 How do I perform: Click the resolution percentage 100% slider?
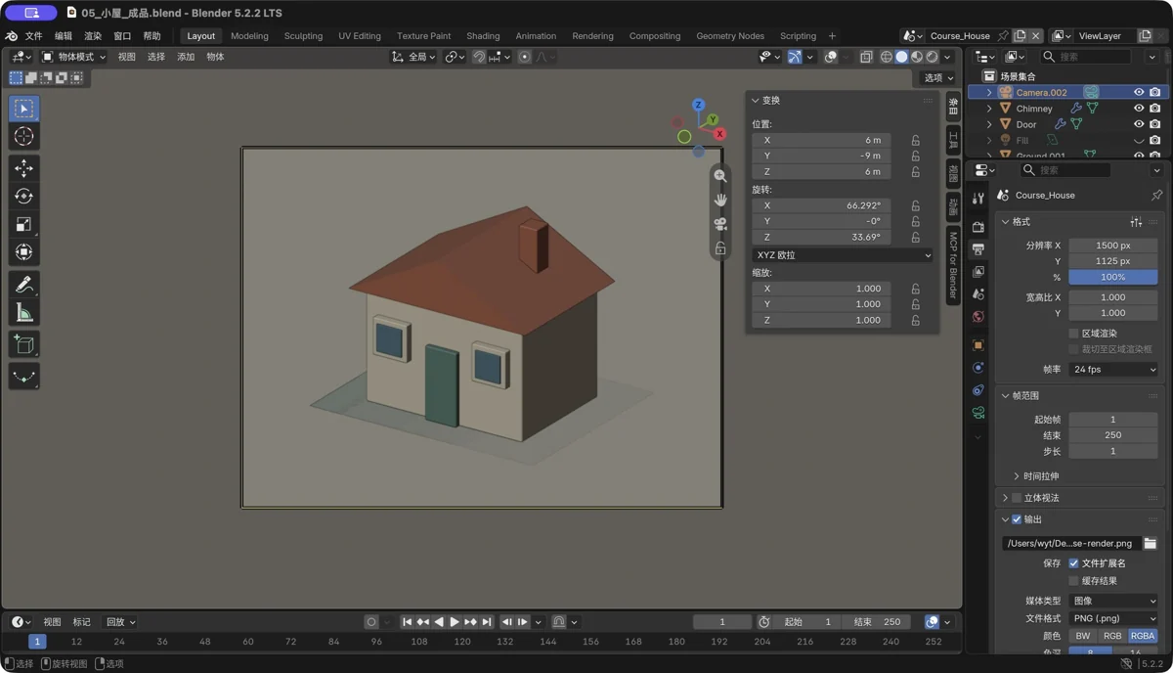tap(1113, 277)
